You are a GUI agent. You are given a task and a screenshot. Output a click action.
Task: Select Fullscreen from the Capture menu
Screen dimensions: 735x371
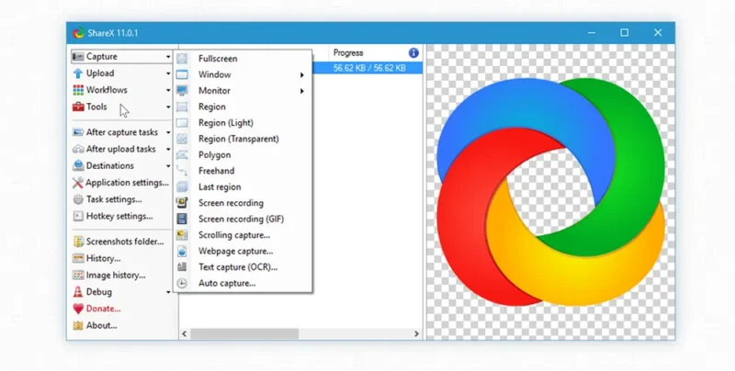pyautogui.click(x=243, y=59)
